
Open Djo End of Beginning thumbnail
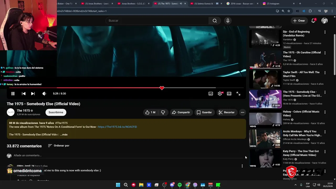(265, 39)
